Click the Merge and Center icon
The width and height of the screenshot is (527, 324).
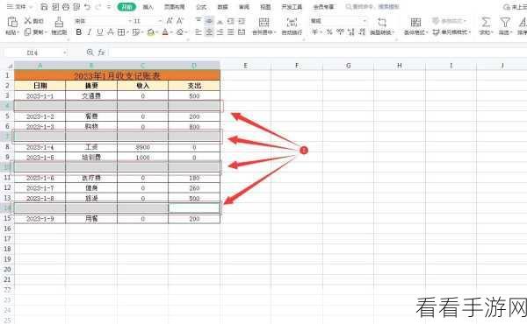pyautogui.click(x=263, y=22)
